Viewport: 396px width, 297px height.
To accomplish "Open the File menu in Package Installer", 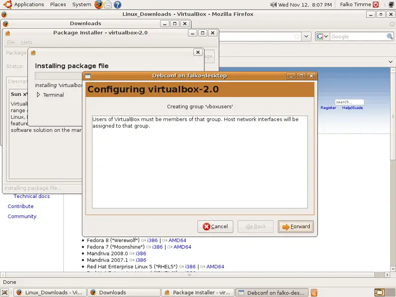I will tap(11, 43).
